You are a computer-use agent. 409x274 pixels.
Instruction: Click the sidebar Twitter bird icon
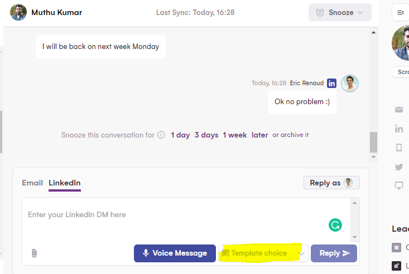(x=399, y=167)
